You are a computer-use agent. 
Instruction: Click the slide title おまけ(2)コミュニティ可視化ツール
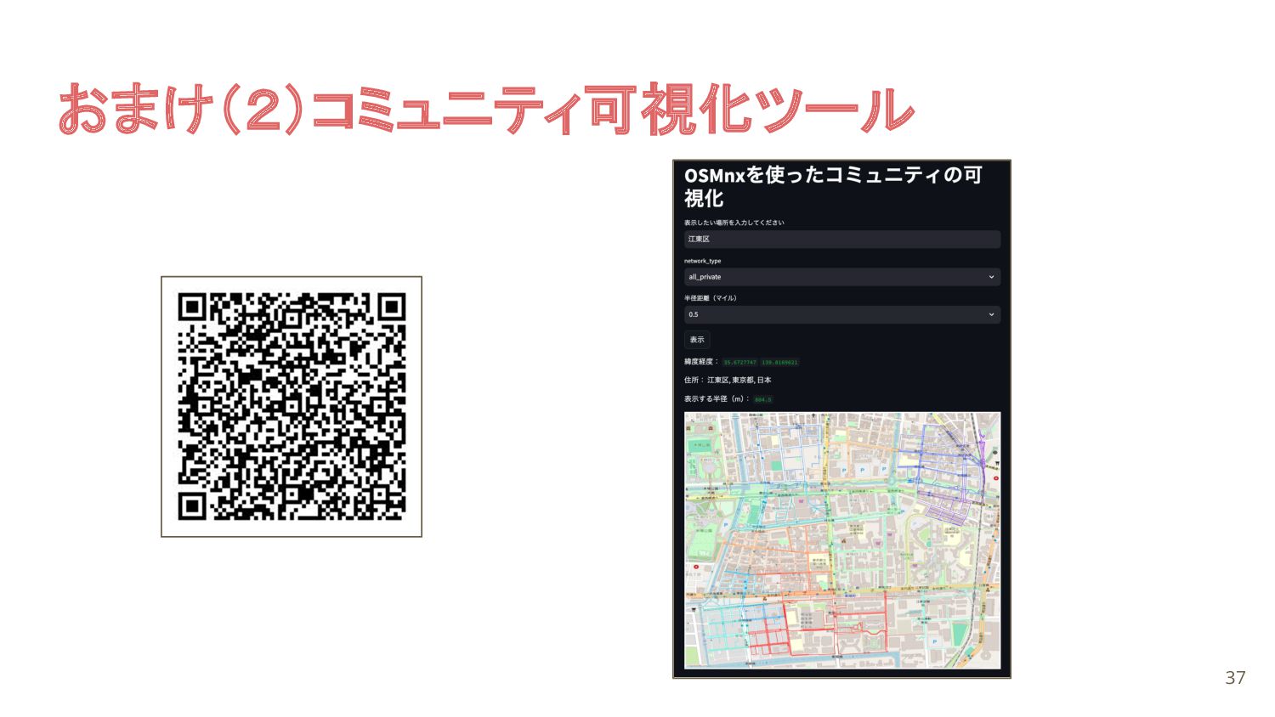(x=486, y=110)
